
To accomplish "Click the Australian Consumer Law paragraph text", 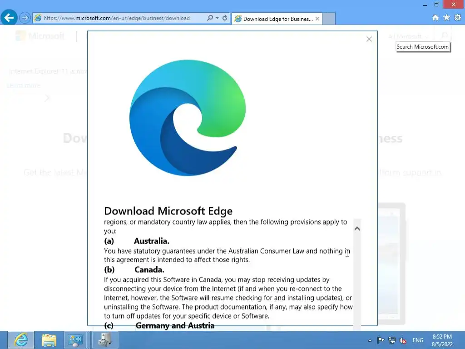I will click(227, 255).
